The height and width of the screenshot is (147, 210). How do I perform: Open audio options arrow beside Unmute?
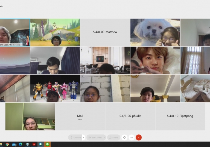point(84,137)
